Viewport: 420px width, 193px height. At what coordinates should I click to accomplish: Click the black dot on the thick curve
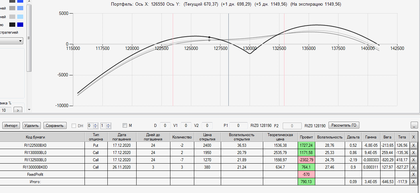tap(209, 37)
